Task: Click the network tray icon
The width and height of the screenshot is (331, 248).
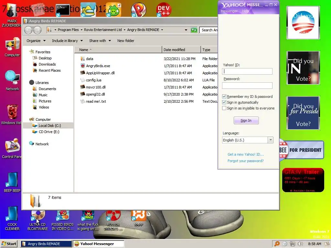Action: 292,244
